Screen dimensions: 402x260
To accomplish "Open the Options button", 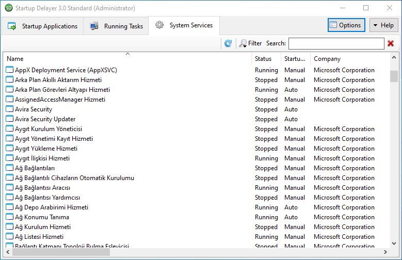I will (346, 25).
